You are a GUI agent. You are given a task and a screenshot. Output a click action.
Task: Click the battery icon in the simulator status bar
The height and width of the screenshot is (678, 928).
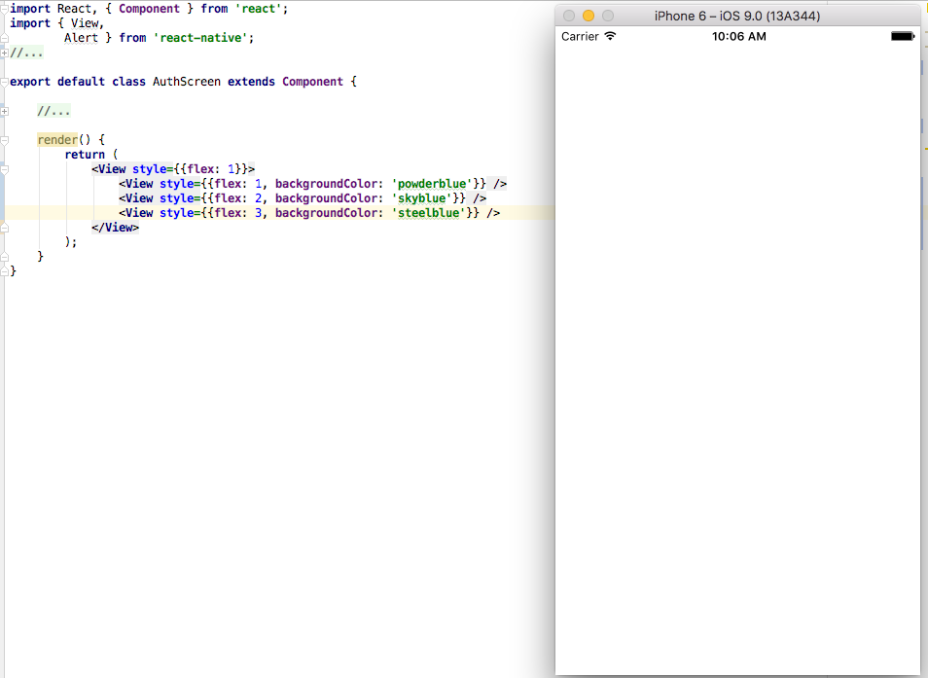pos(903,36)
